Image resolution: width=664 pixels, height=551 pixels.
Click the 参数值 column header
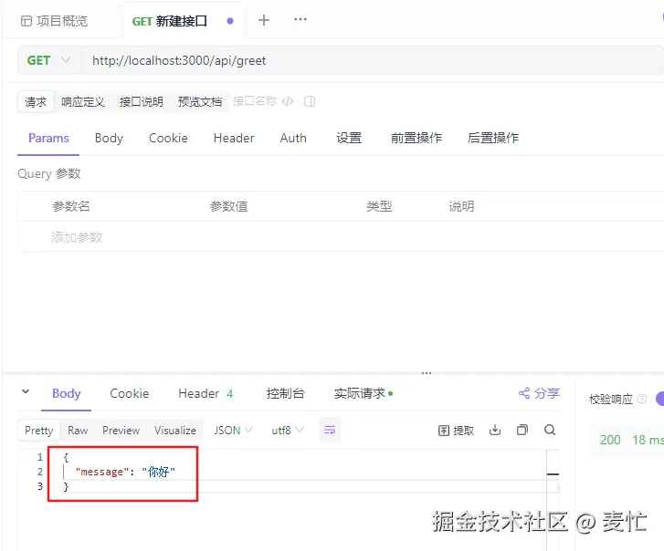pyautogui.click(x=228, y=206)
